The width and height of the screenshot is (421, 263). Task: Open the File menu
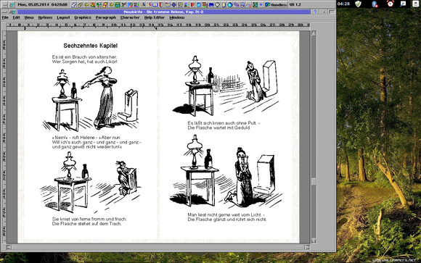pyautogui.click(x=5, y=17)
